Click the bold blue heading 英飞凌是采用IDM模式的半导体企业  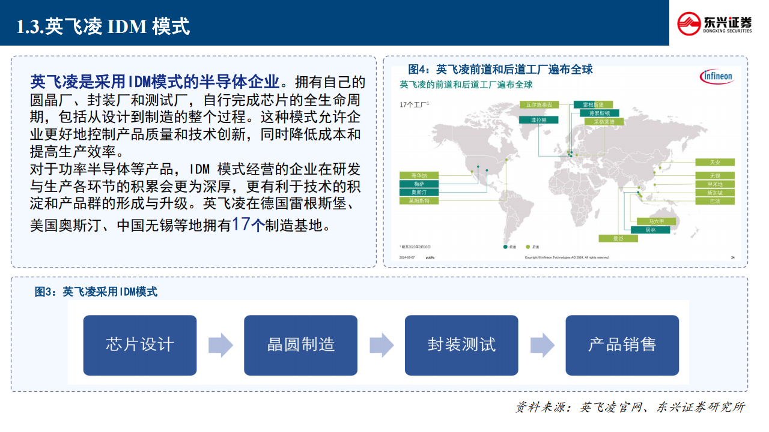point(154,82)
